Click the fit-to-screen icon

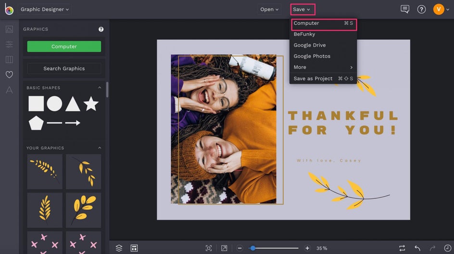(x=209, y=248)
